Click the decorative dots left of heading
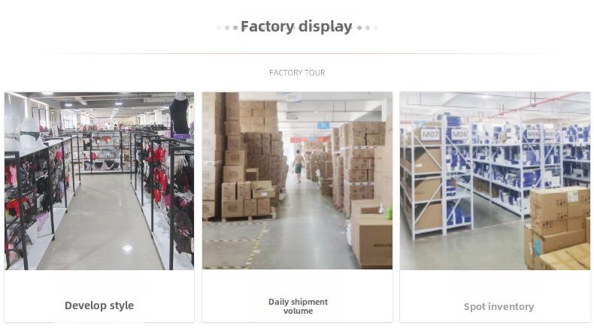This screenshot has width=594, height=331. 227,28
